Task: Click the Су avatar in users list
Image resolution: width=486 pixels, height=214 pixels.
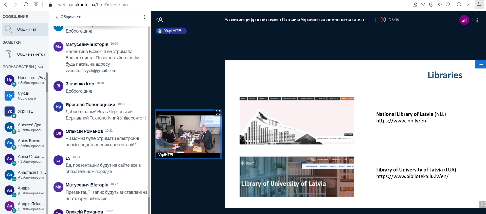Action: pyautogui.click(x=10, y=96)
